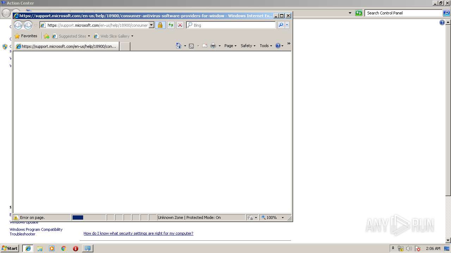Screen dimensions: 451x253
Task: Open the security settings help link
Action: point(138,233)
